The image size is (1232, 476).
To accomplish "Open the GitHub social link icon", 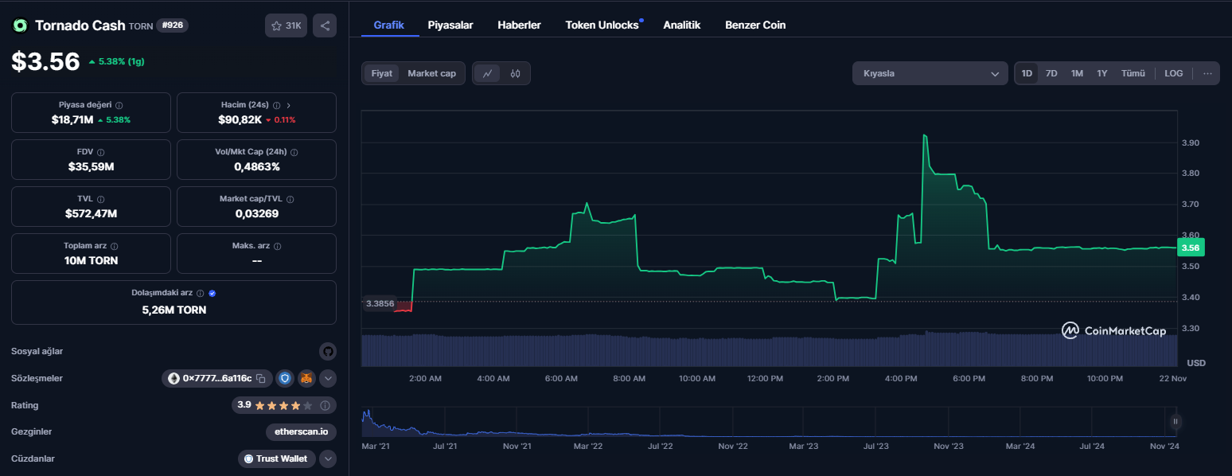I will click(x=327, y=351).
